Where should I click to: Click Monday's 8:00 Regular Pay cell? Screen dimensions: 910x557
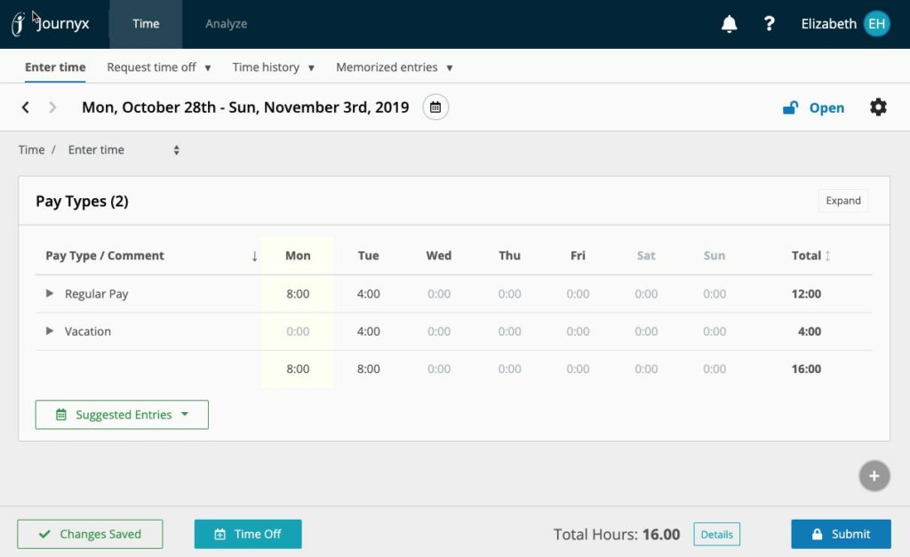pos(298,293)
